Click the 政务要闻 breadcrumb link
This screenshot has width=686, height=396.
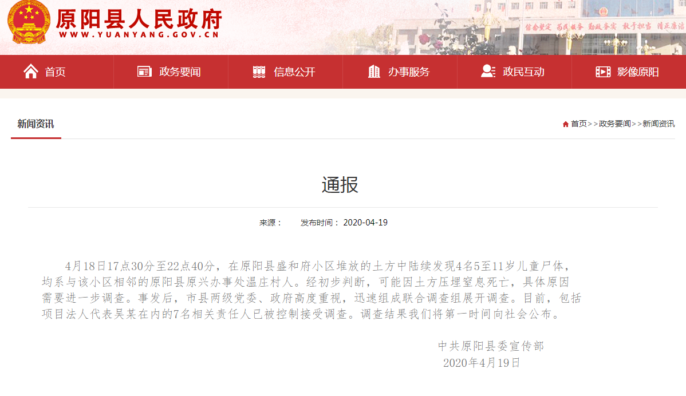coord(614,124)
